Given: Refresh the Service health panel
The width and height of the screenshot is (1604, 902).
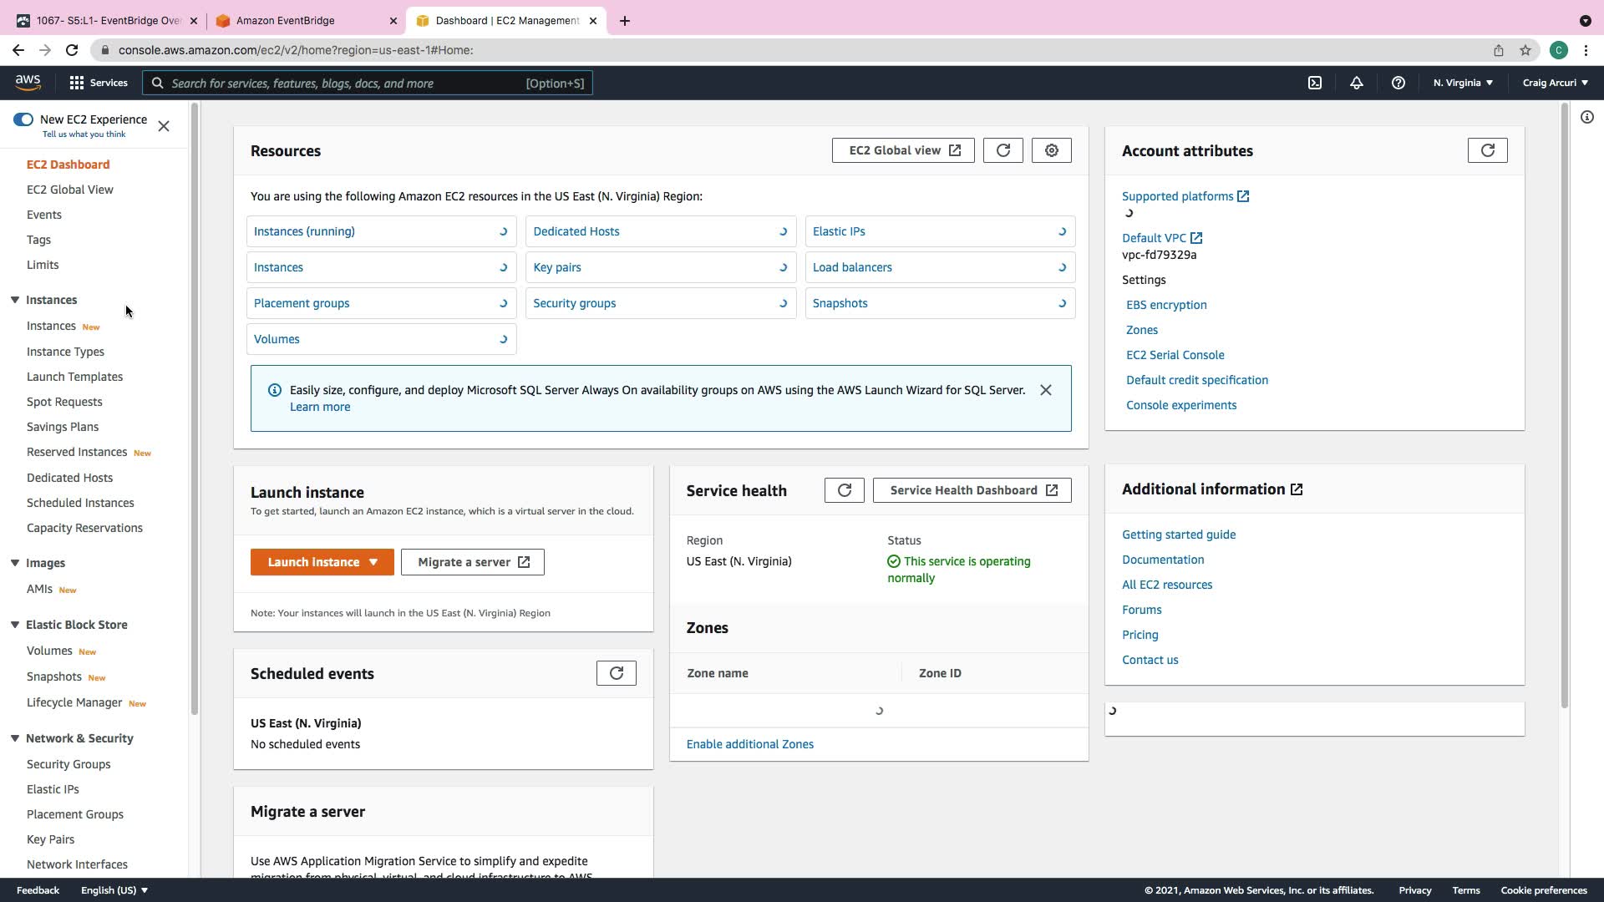Looking at the screenshot, I should tap(845, 490).
